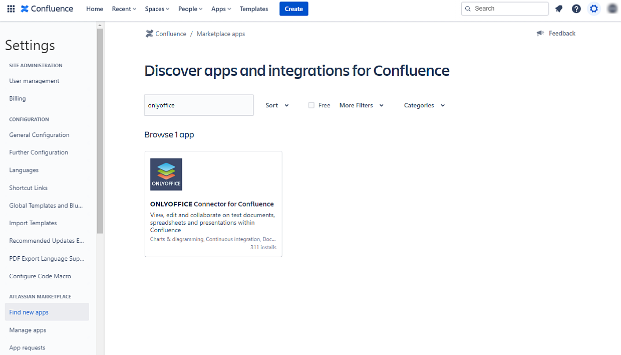Click the search magnifier icon
The width and height of the screenshot is (621, 355).
(x=468, y=9)
